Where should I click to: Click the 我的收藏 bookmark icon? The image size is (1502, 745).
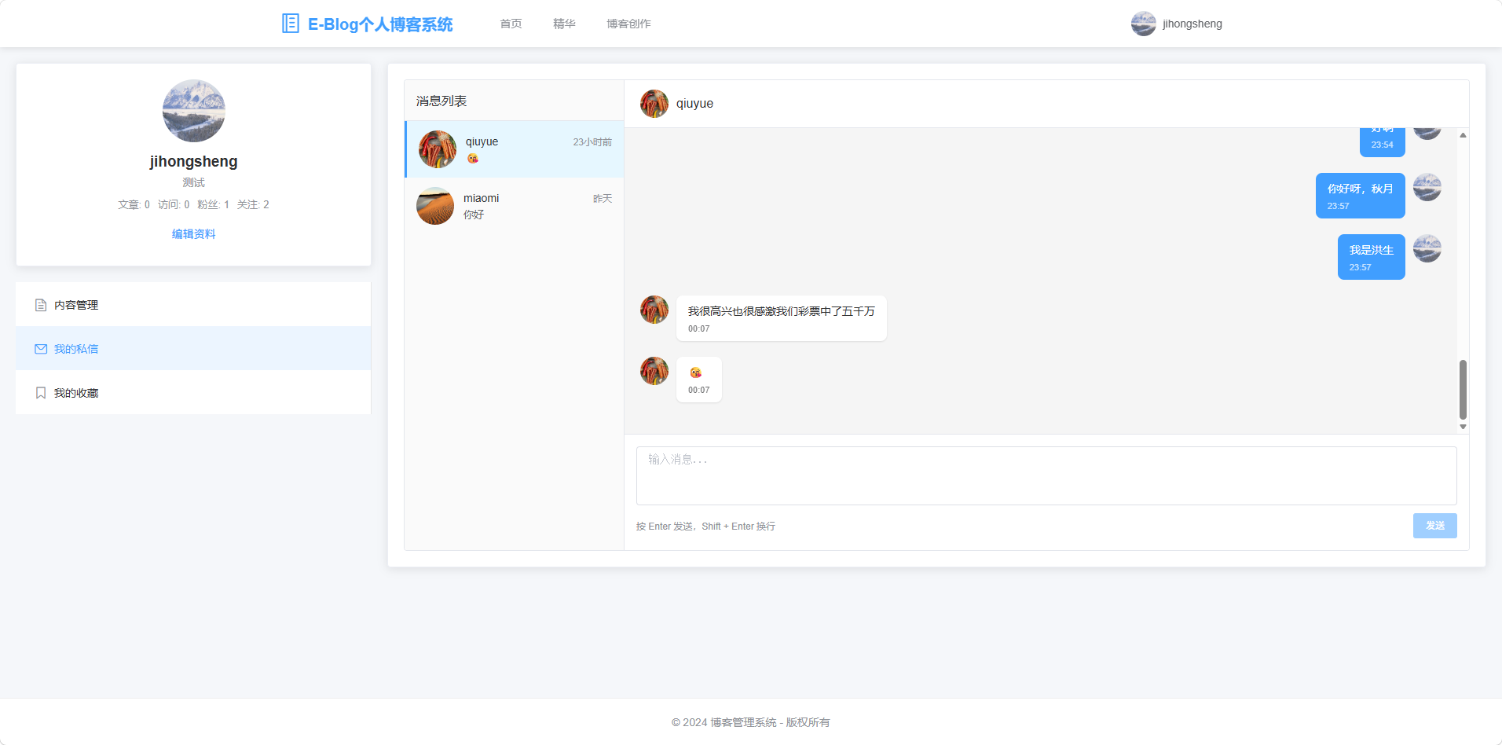pyautogui.click(x=41, y=393)
